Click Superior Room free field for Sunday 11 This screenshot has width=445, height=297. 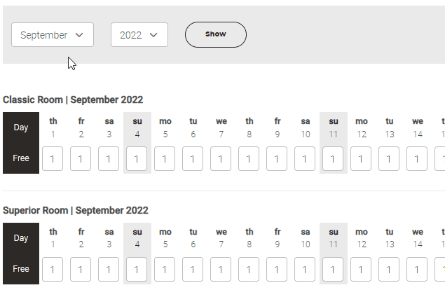coord(333,269)
